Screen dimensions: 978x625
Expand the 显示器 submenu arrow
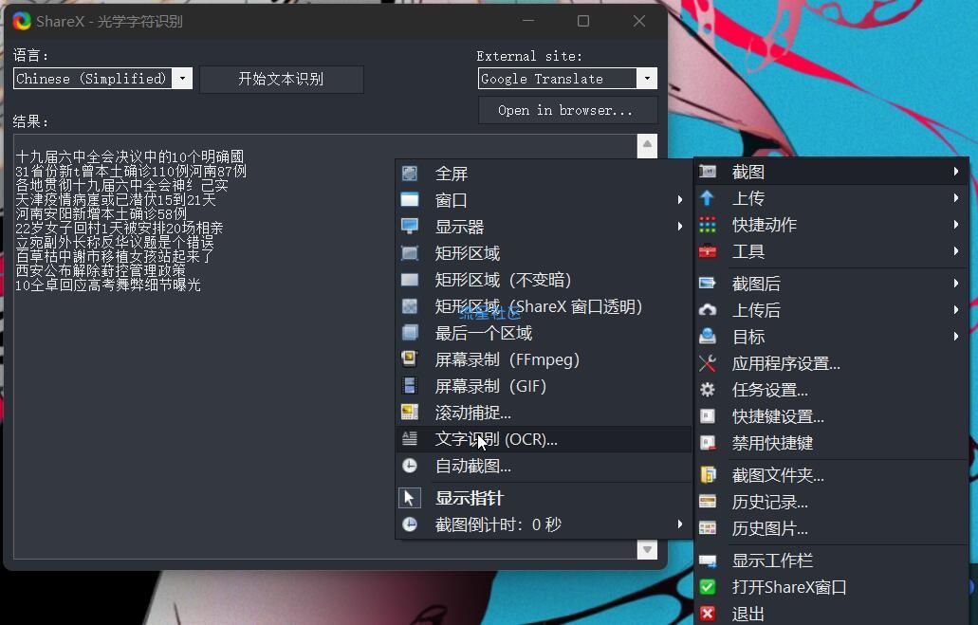click(680, 227)
